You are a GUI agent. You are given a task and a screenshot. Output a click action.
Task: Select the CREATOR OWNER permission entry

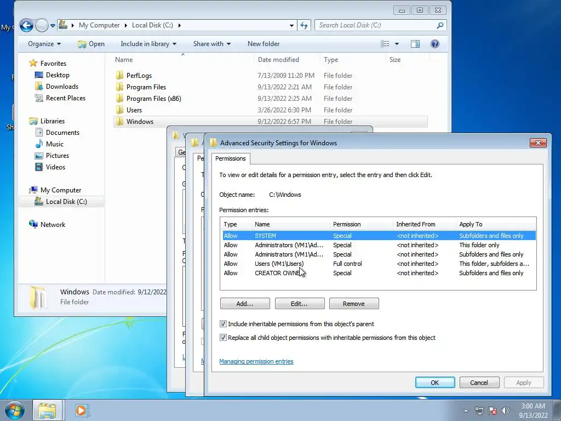coord(379,273)
